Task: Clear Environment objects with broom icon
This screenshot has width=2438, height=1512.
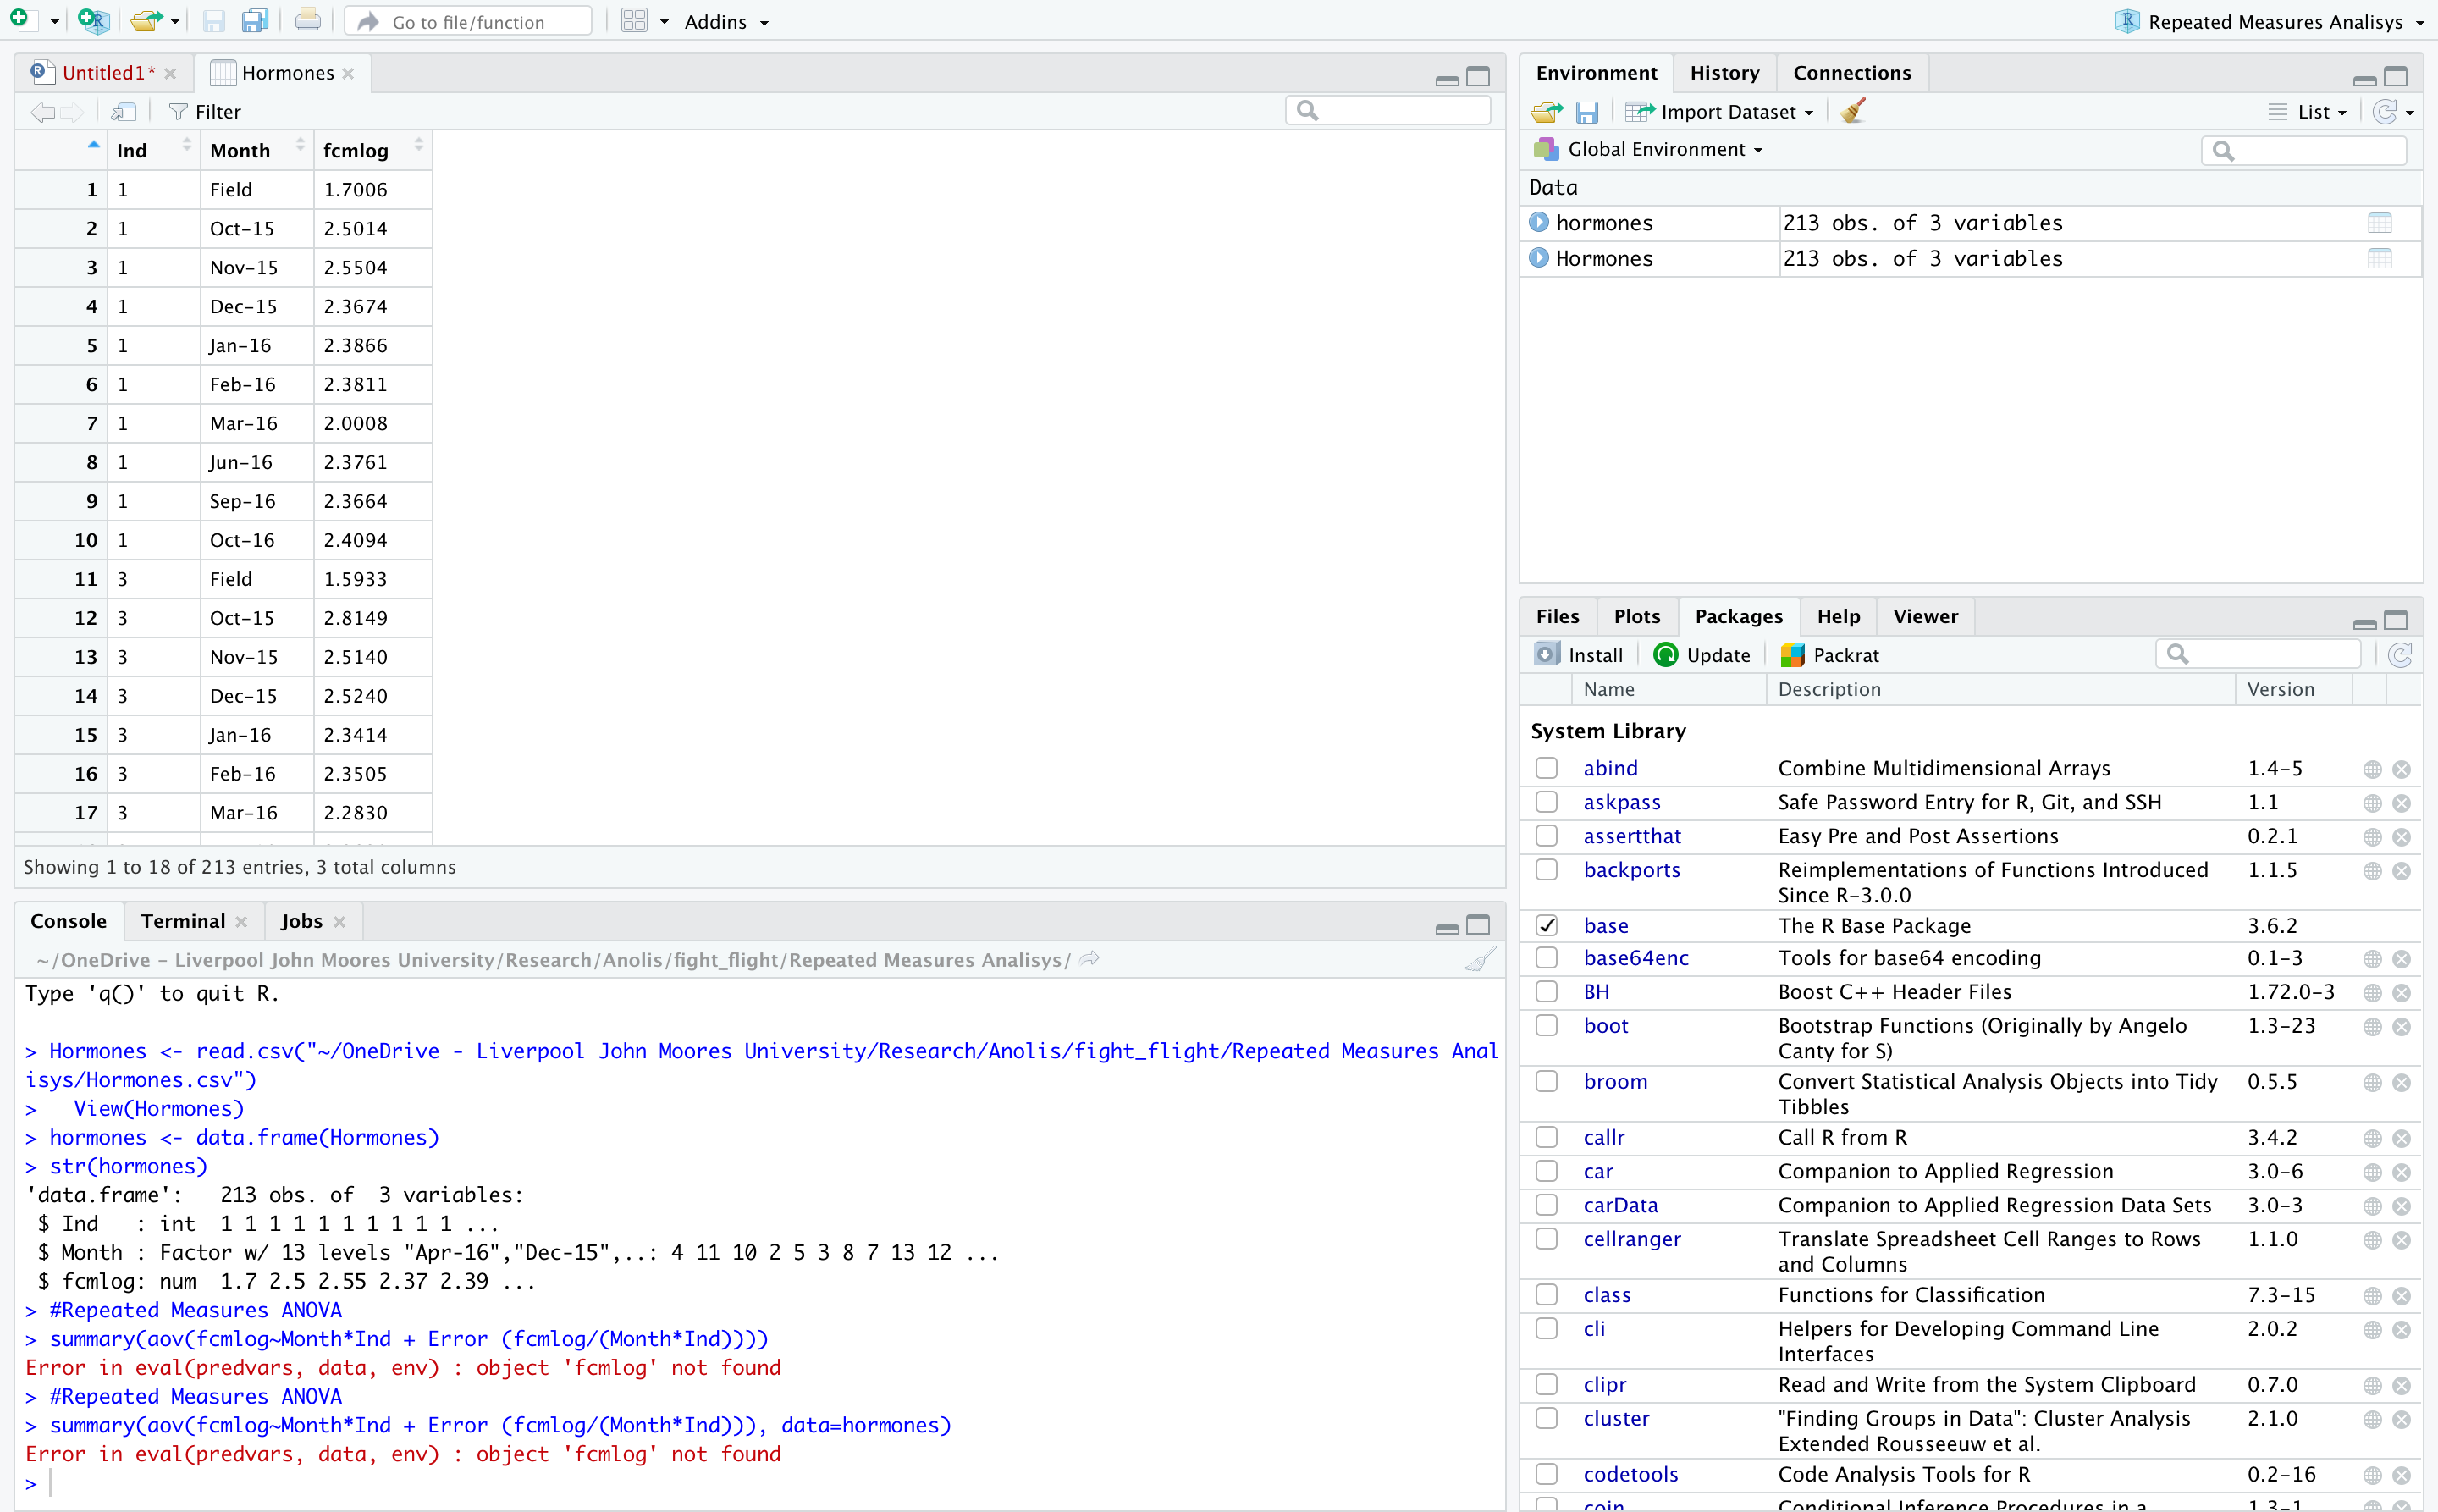Action: point(1853,111)
